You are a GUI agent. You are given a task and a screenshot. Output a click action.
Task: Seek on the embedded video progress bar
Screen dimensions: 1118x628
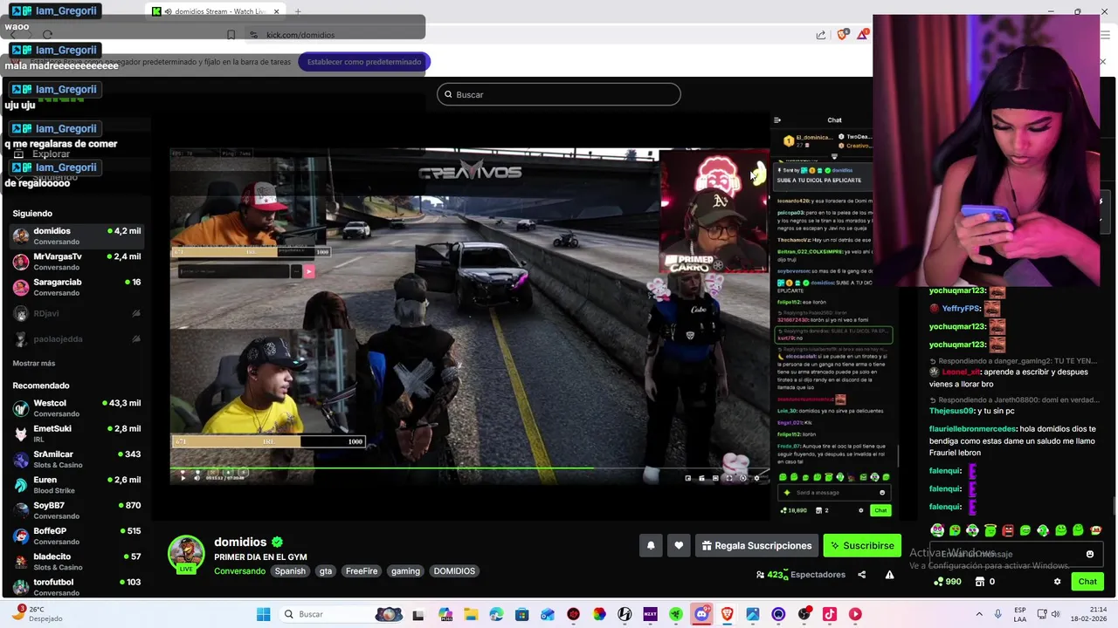tap(470, 468)
